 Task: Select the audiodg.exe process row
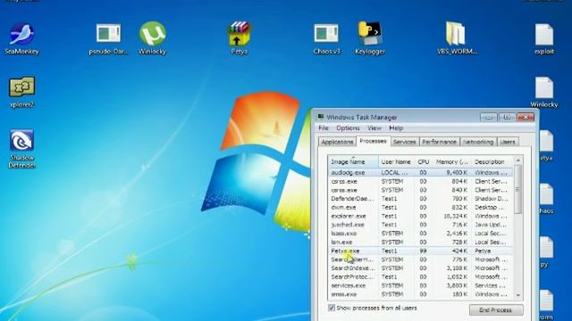click(421, 172)
